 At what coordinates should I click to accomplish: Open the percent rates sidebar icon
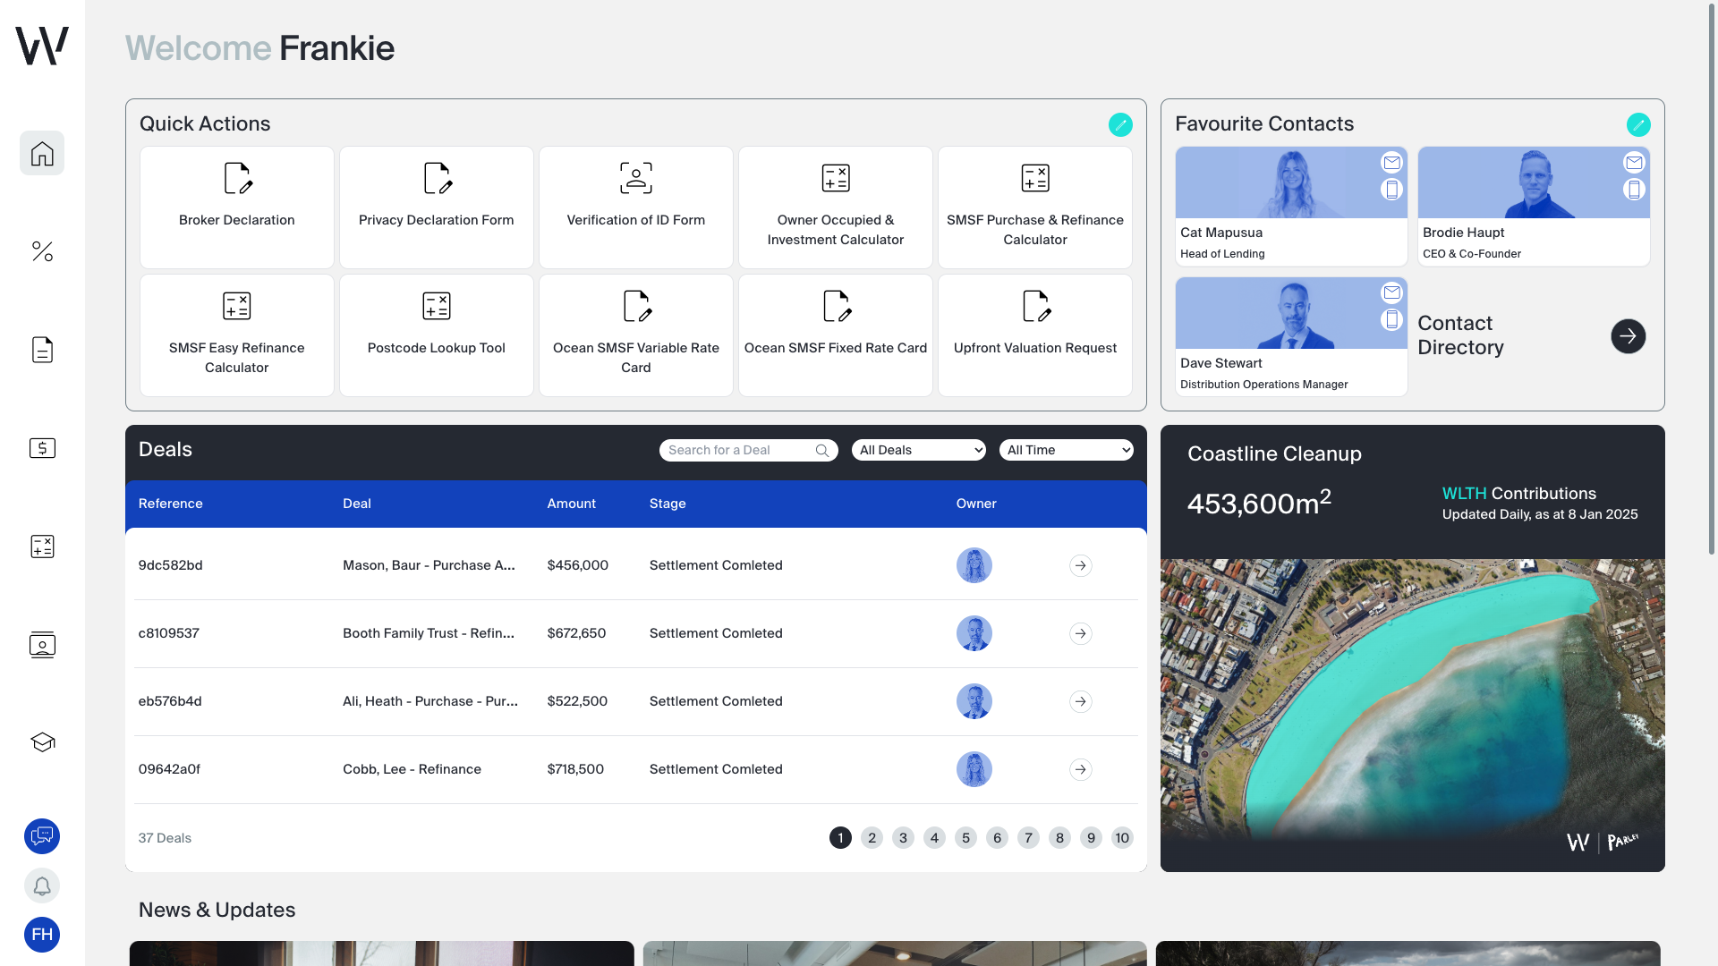pyautogui.click(x=42, y=251)
